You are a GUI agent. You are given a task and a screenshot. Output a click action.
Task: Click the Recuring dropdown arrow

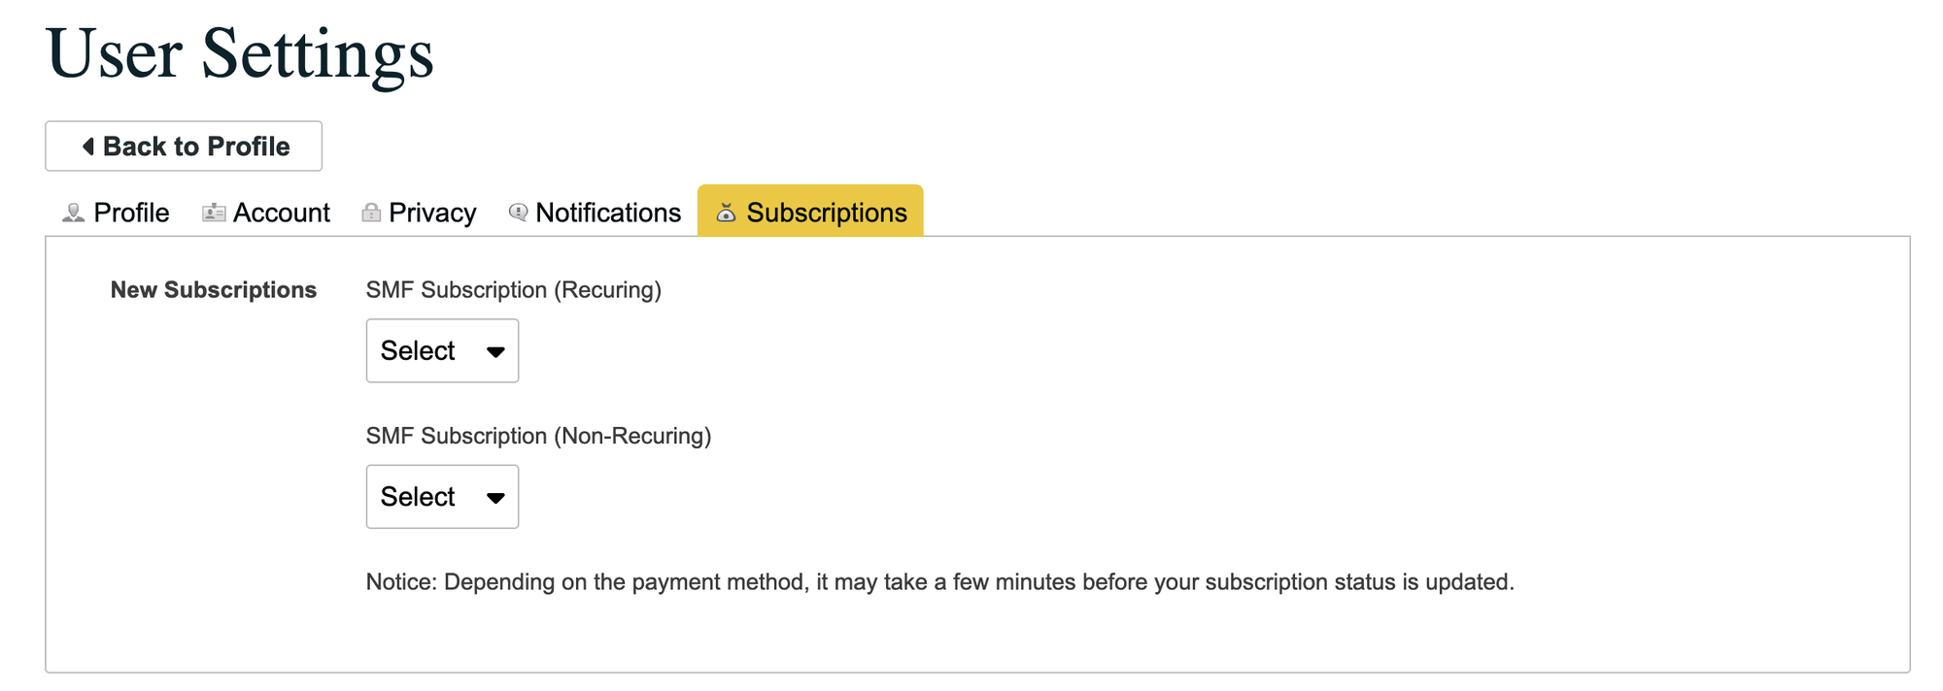click(x=495, y=351)
